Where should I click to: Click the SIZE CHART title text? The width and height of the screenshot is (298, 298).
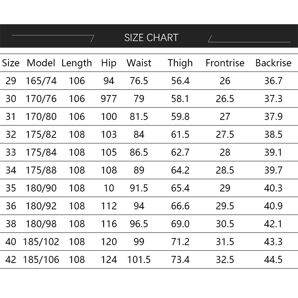(x=151, y=38)
